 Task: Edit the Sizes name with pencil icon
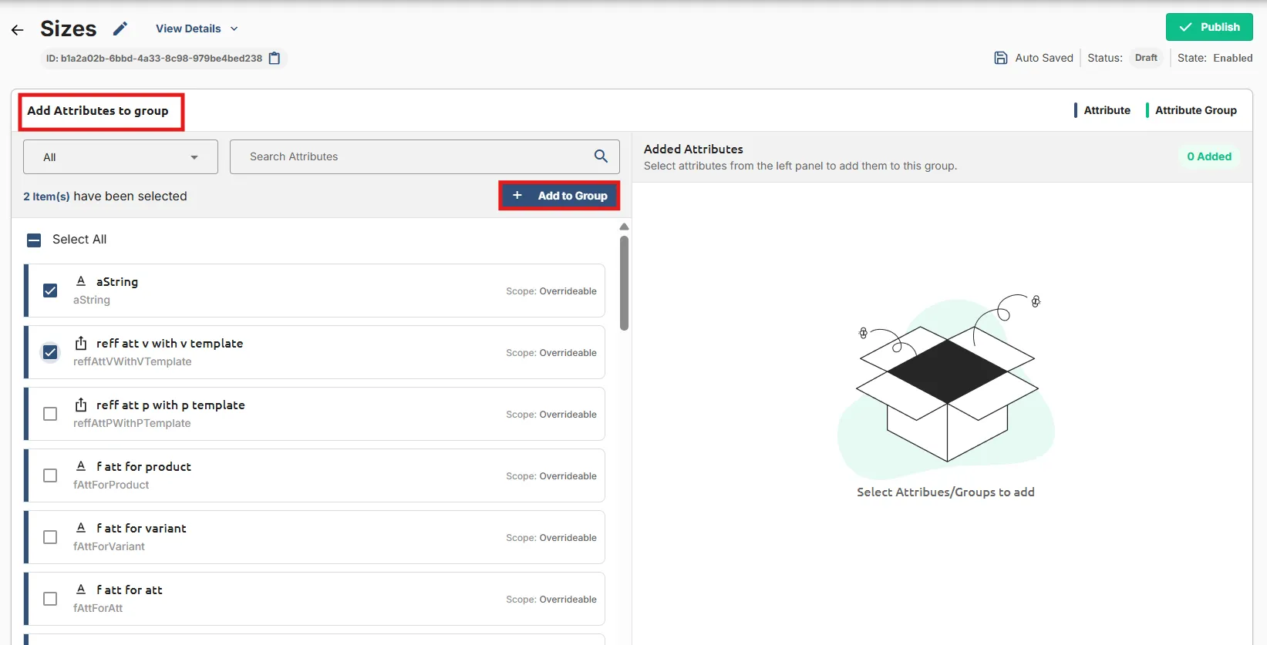coord(120,29)
